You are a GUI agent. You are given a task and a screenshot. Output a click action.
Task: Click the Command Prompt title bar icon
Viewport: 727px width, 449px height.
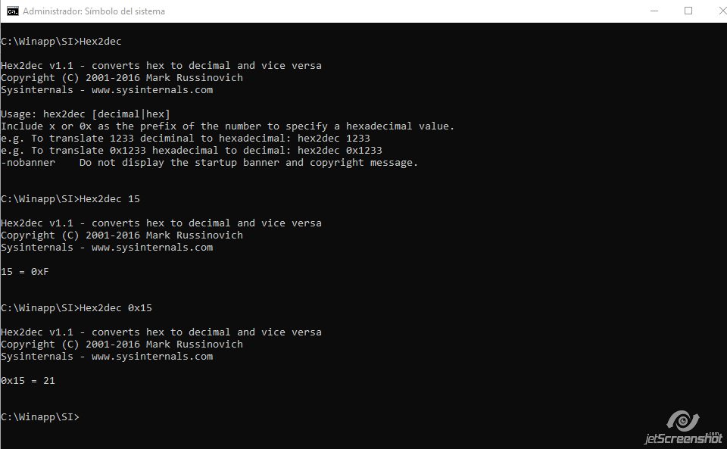tap(13, 11)
